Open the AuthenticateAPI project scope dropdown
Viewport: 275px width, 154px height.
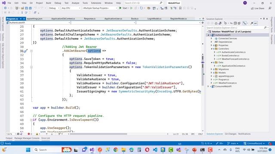(x=38, y=23)
